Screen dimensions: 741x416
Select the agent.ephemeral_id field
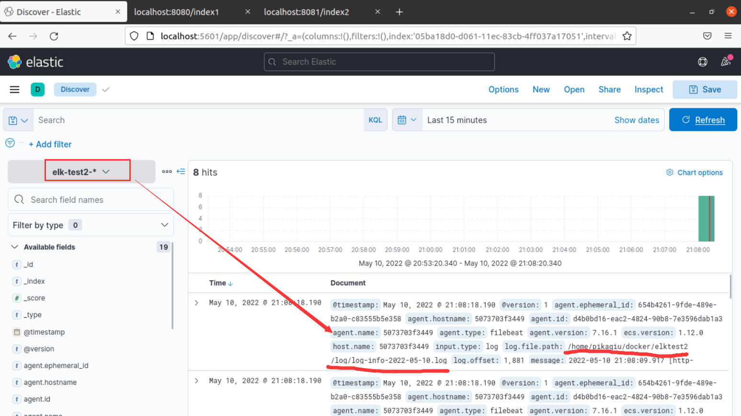[x=56, y=366]
